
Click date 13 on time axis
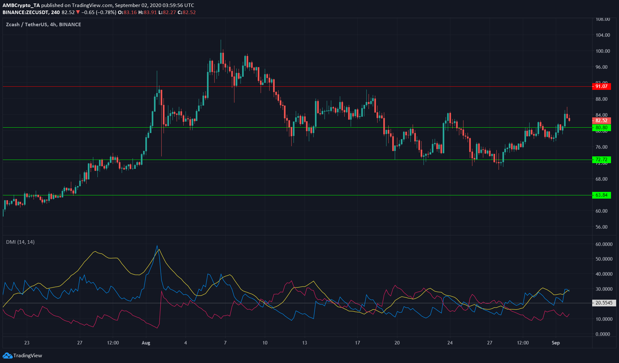pos(305,343)
